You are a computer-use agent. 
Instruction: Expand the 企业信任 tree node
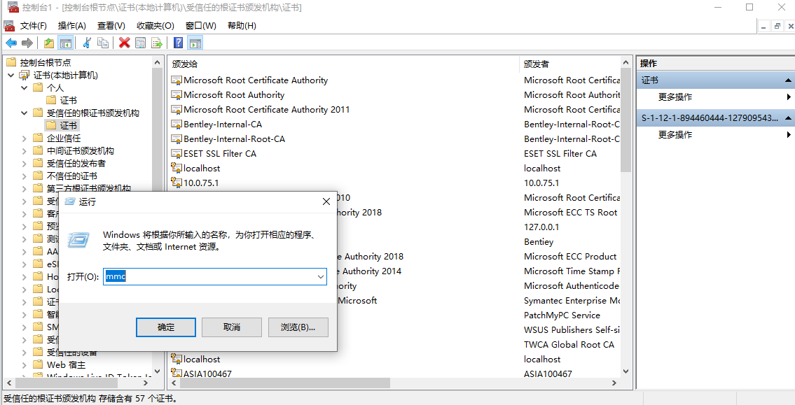click(x=24, y=138)
